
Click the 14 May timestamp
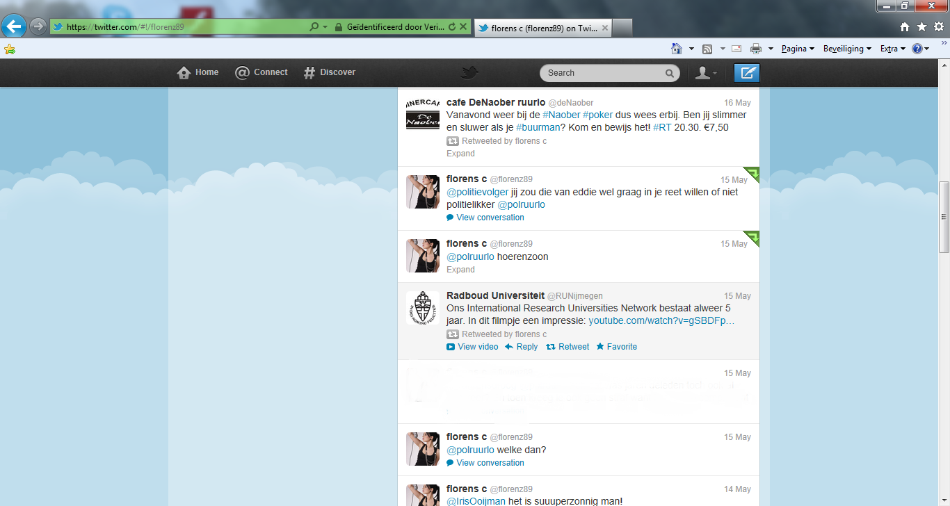point(737,489)
